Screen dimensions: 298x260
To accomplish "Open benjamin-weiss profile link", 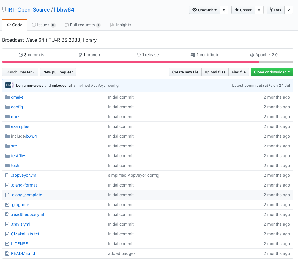I will tap(30, 86).
